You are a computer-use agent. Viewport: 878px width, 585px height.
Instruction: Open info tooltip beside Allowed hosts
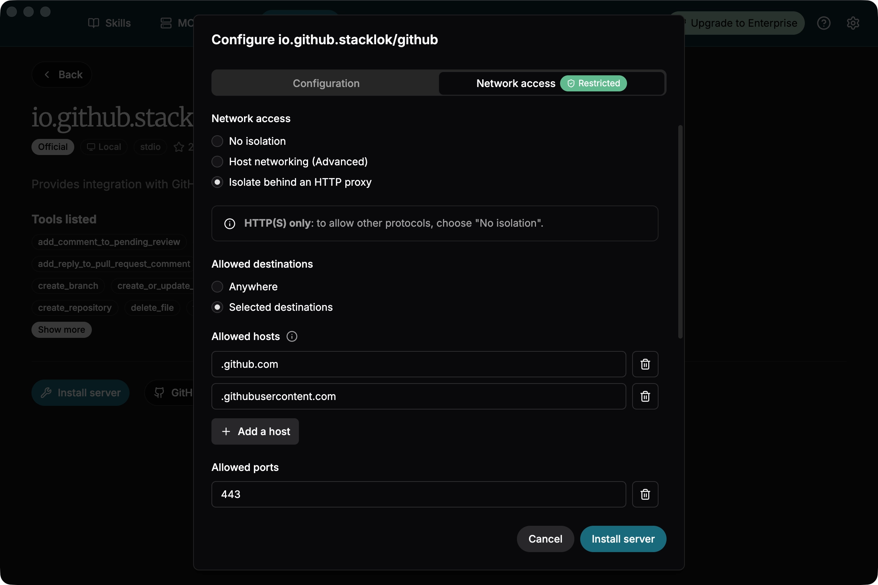pos(292,336)
